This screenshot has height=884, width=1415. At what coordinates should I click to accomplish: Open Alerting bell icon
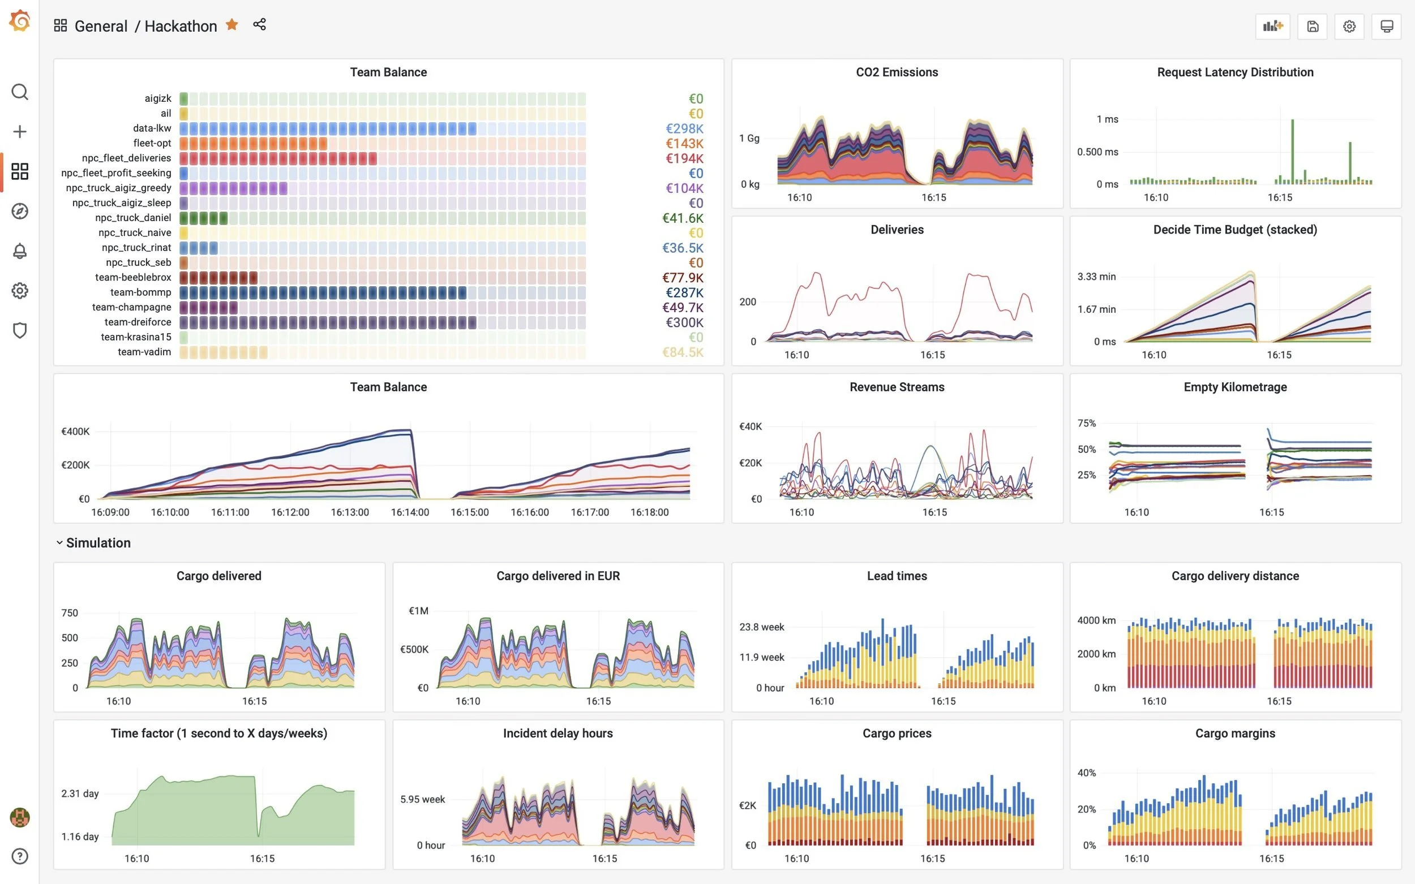click(19, 251)
